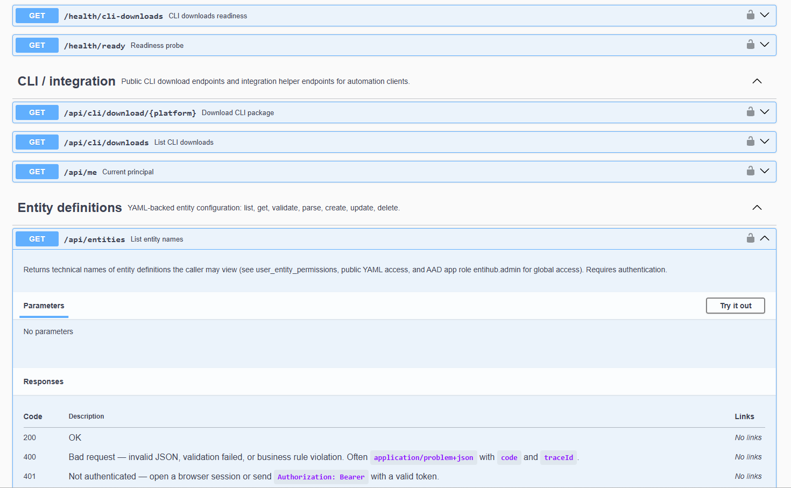Click the Responses heading

tap(44, 381)
